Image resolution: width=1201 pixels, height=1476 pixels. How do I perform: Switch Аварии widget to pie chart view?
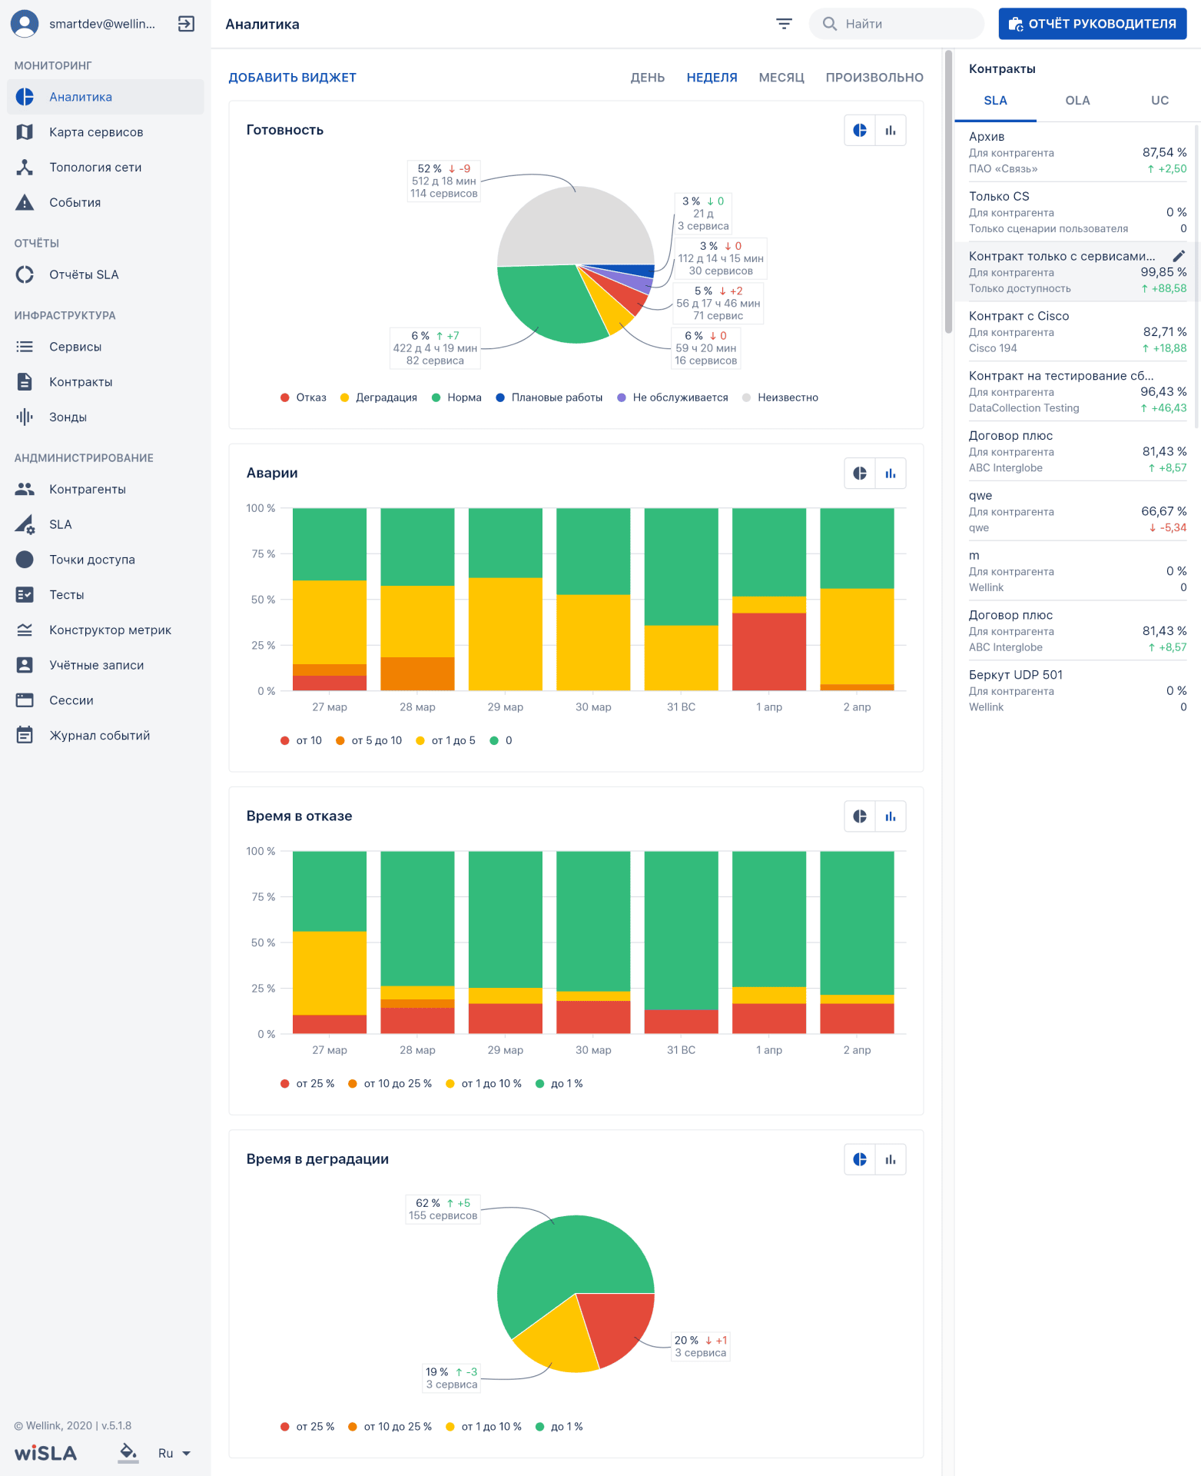860,474
